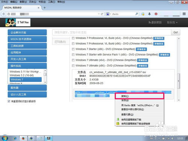Click the red Adblock toolbar icon
Viewport: 188px width, 141px height.
tap(156, 14)
